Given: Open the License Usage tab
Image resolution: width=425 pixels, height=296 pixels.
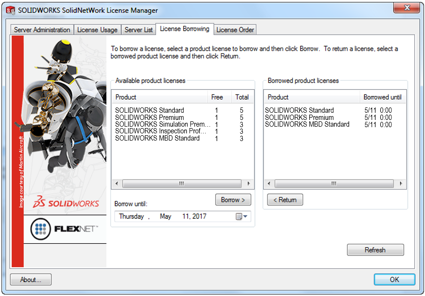Looking at the screenshot, I should (97, 30).
